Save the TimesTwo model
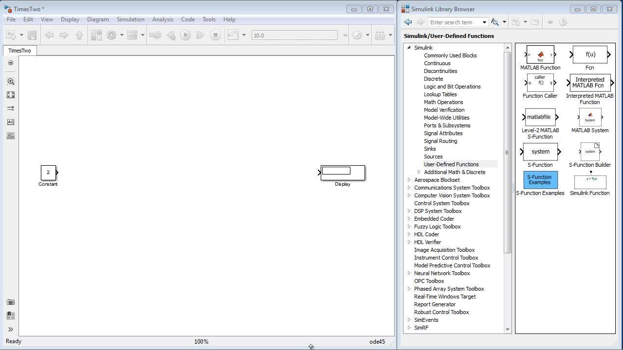623x350 pixels. [32, 35]
